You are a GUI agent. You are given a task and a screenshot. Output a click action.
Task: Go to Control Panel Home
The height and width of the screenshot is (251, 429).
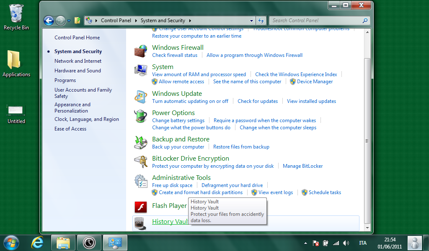point(77,38)
